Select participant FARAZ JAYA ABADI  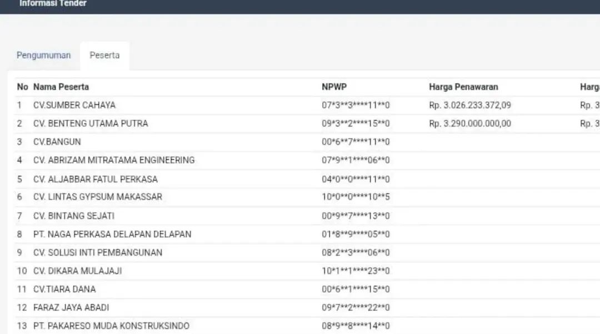pos(71,307)
